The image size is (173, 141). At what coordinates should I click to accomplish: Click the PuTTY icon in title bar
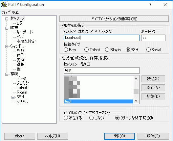point(4,5)
